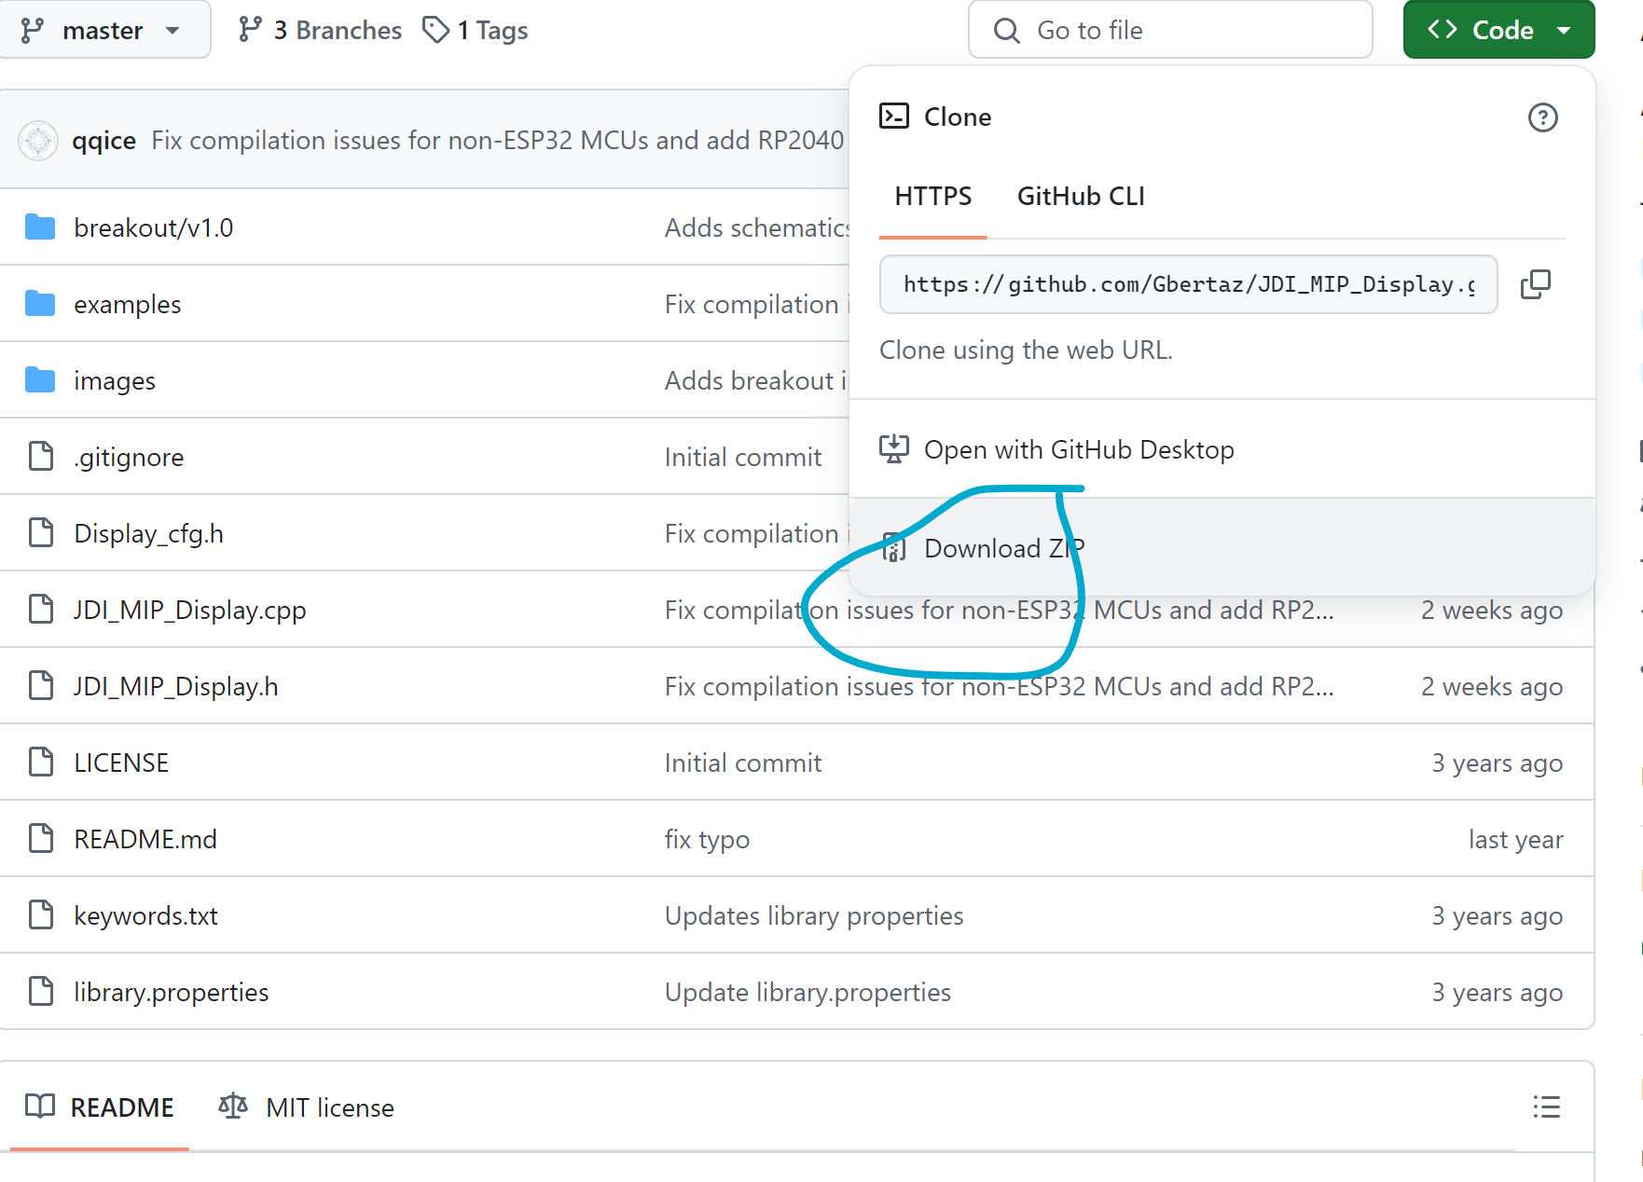Image resolution: width=1643 pixels, height=1182 pixels.
Task: Click the JDI_MIP_Display.cpp file icon
Action: [41, 609]
